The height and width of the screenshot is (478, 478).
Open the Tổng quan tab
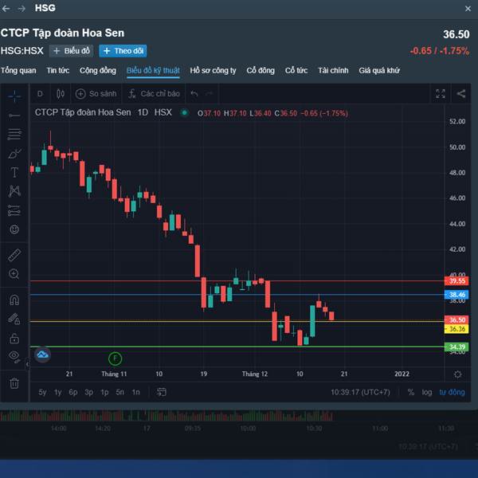pos(18,70)
